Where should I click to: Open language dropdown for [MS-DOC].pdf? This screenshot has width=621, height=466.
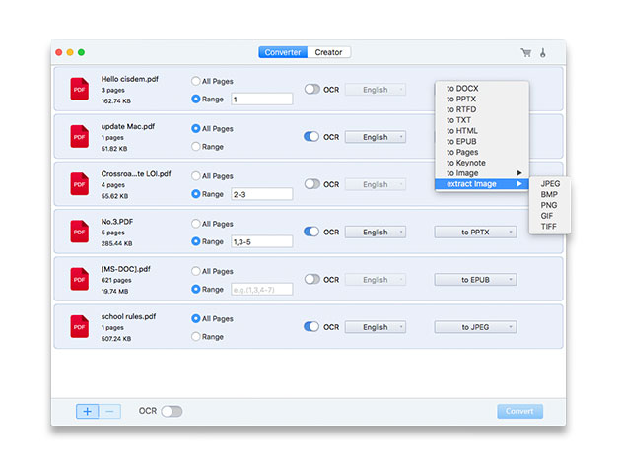[x=376, y=280]
